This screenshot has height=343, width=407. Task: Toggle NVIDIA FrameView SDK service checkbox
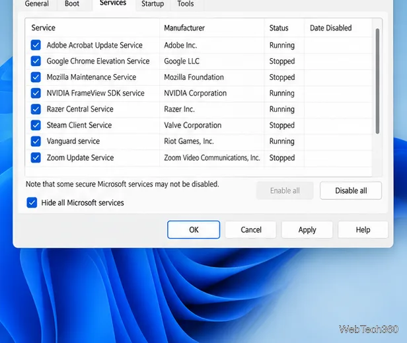coord(36,93)
